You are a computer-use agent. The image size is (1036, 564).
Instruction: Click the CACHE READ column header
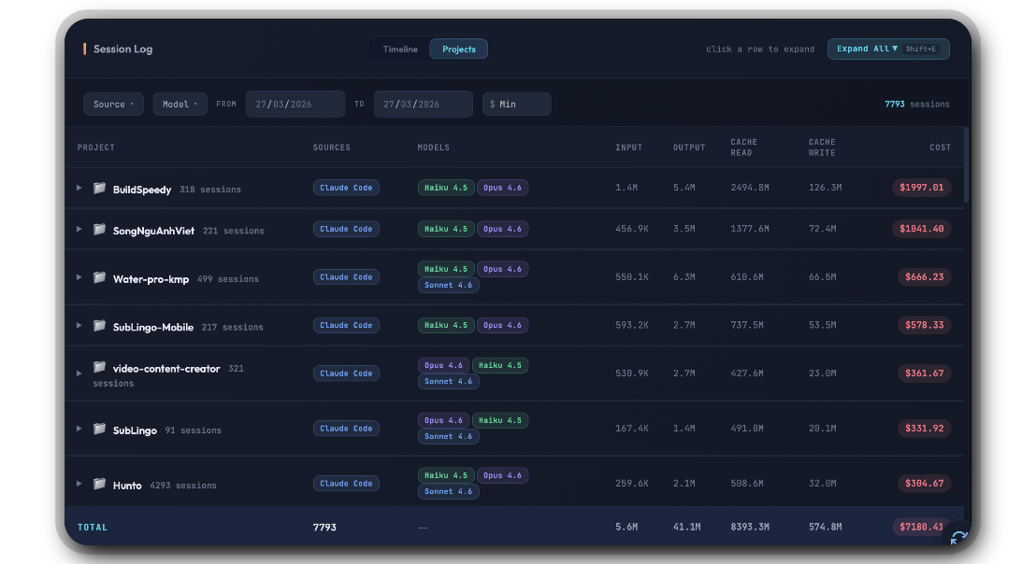coord(744,148)
